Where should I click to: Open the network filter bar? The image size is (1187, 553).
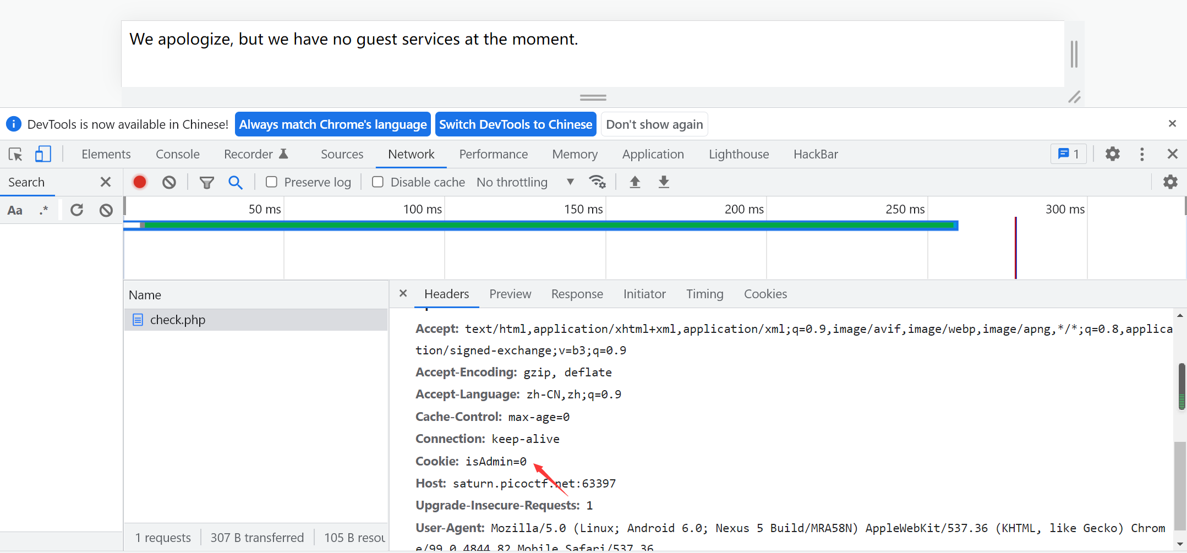(x=206, y=182)
